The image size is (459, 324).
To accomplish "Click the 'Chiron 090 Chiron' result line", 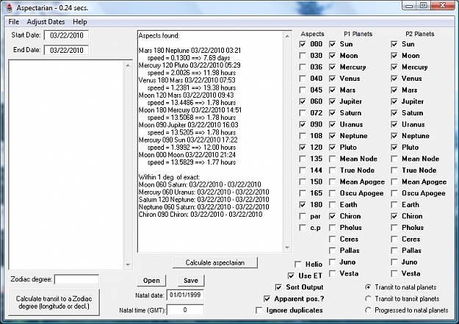I will (200, 215).
